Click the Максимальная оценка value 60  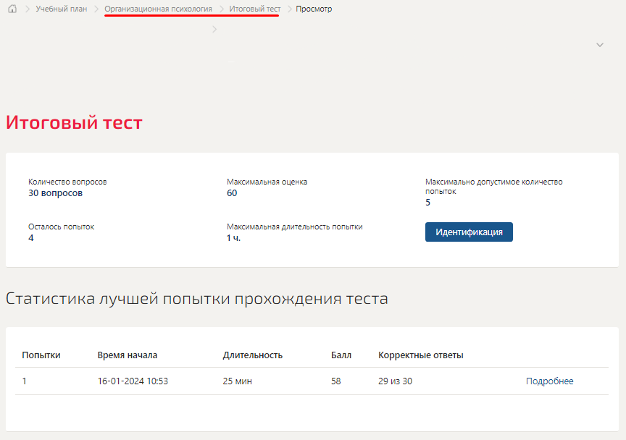tap(232, 193)
